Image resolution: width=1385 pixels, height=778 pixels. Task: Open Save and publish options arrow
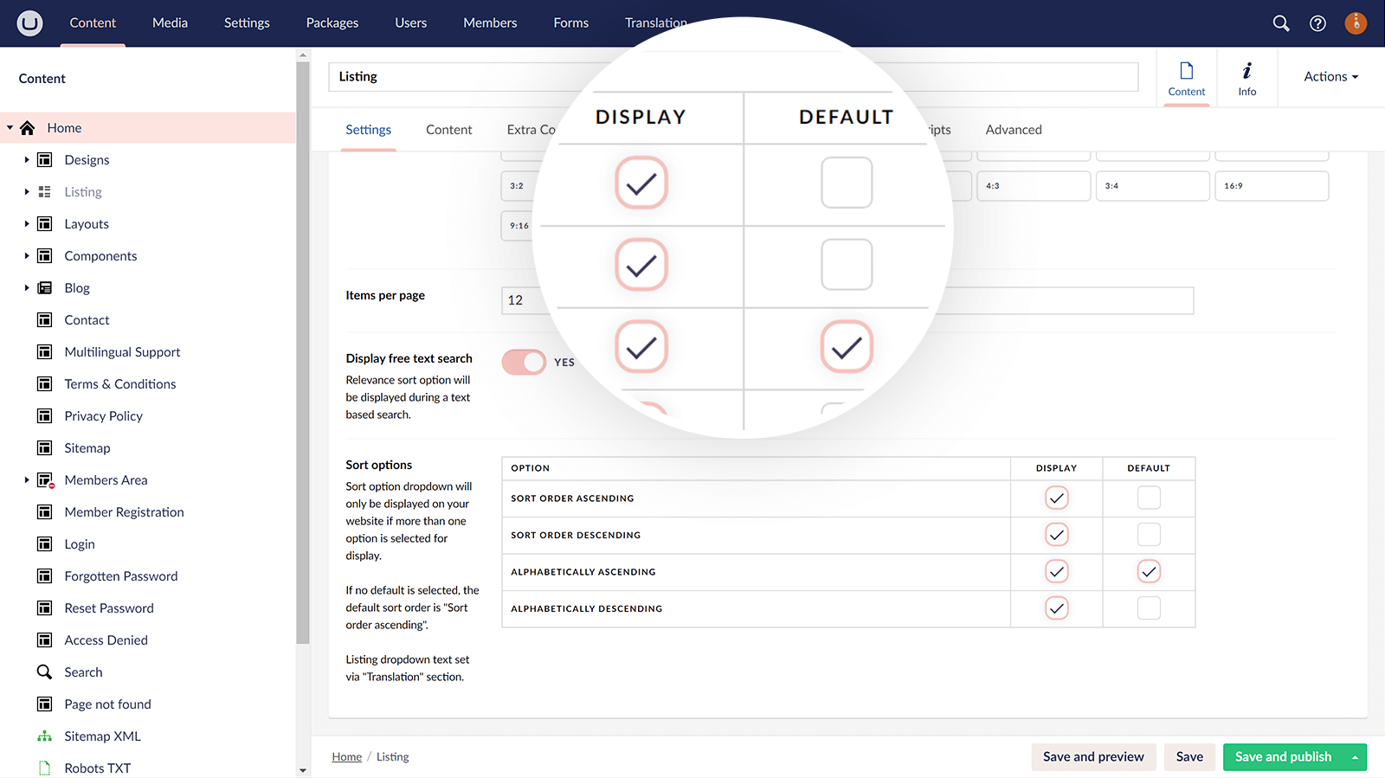pos(1355,757)
